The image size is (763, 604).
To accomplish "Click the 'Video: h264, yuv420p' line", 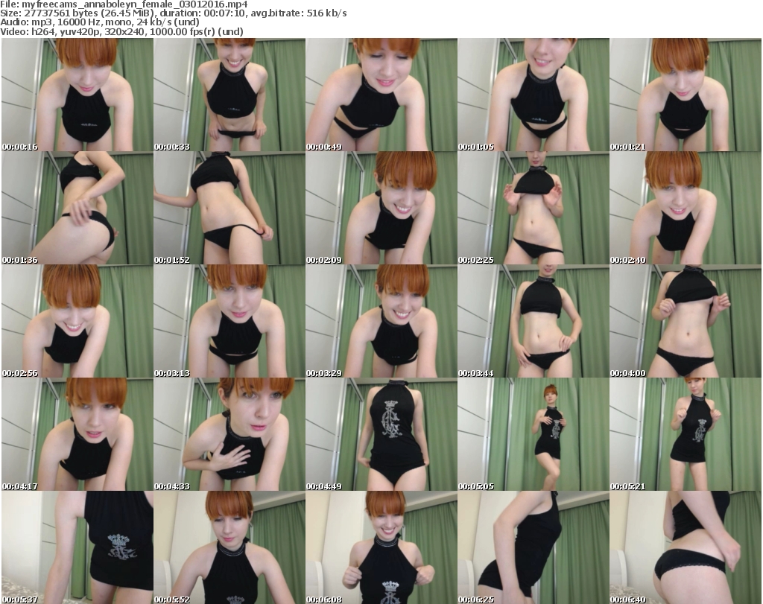I will (121, 31).
